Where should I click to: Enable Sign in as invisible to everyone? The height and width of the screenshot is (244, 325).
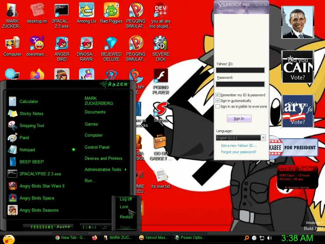218,106
